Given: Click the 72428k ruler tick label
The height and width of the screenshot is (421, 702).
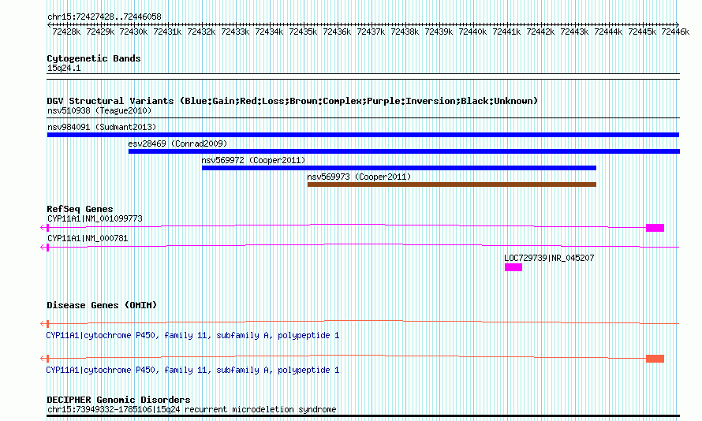Looking at the screenshot, I should point(66,32).
